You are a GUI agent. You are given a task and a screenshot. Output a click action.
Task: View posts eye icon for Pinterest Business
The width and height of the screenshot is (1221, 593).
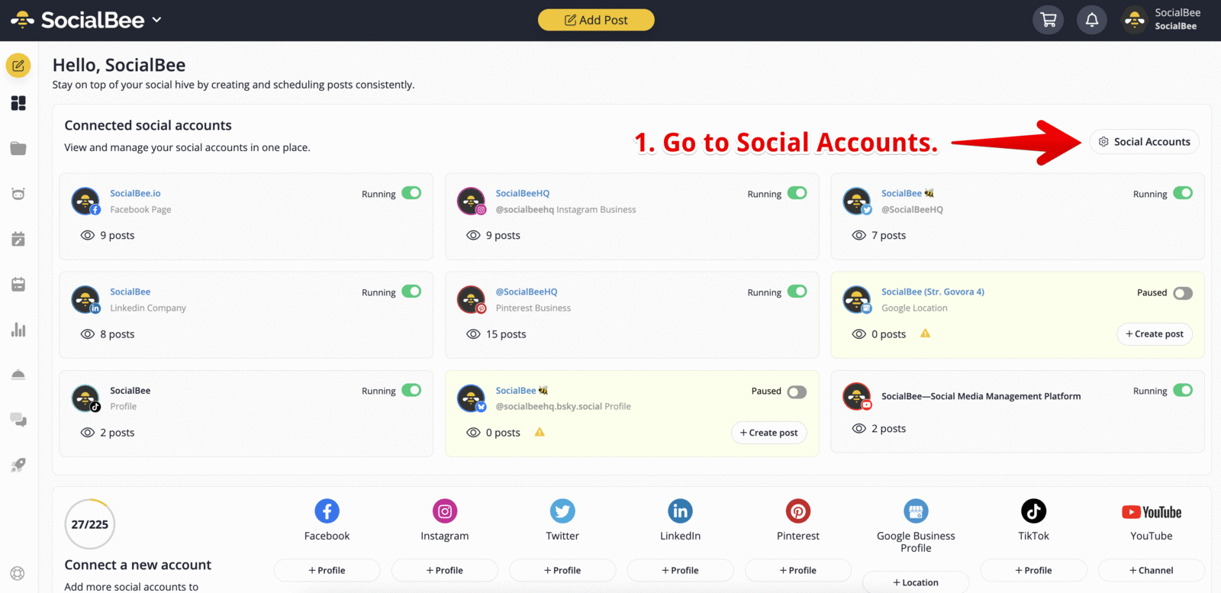[473, 334]
